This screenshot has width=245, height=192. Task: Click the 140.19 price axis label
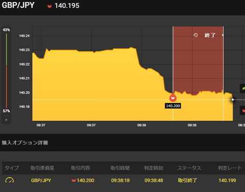pos(24,106)
